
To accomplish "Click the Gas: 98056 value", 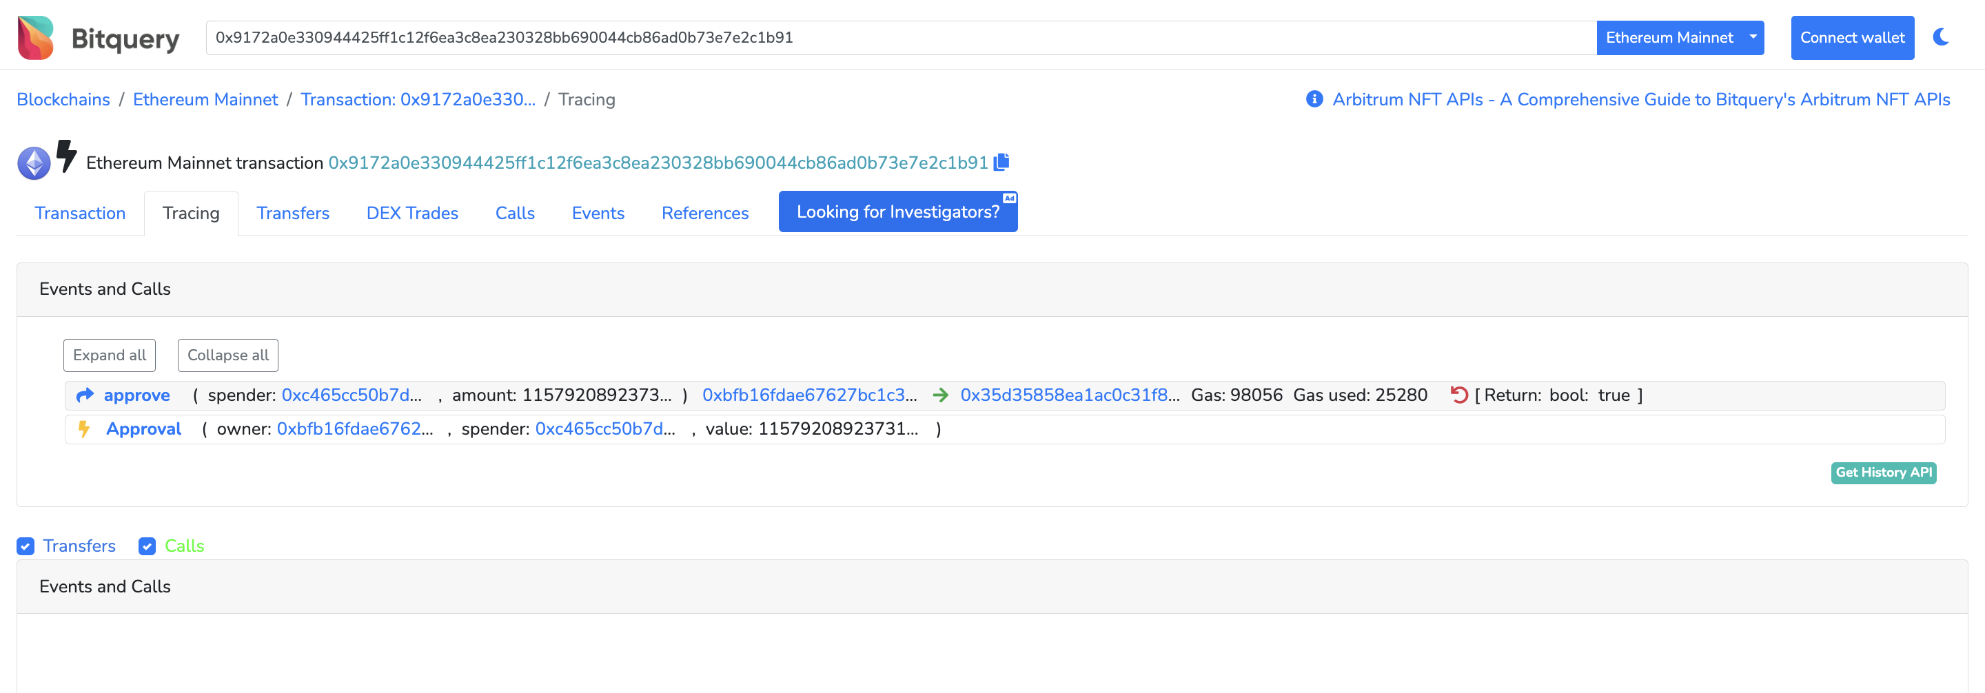I will 1236,395.
